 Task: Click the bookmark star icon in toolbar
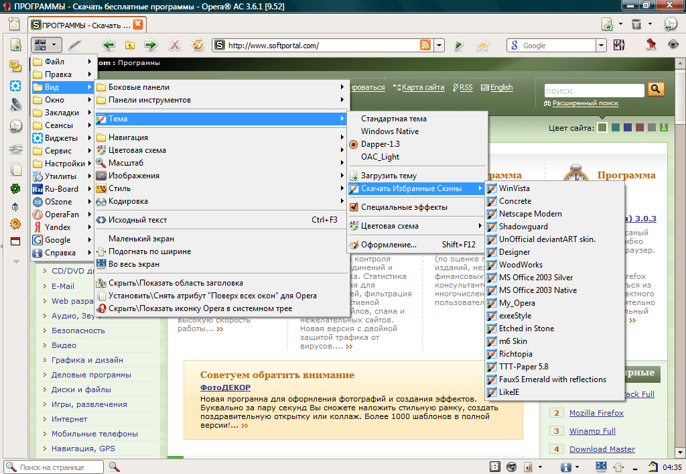(x=482, y=45)
